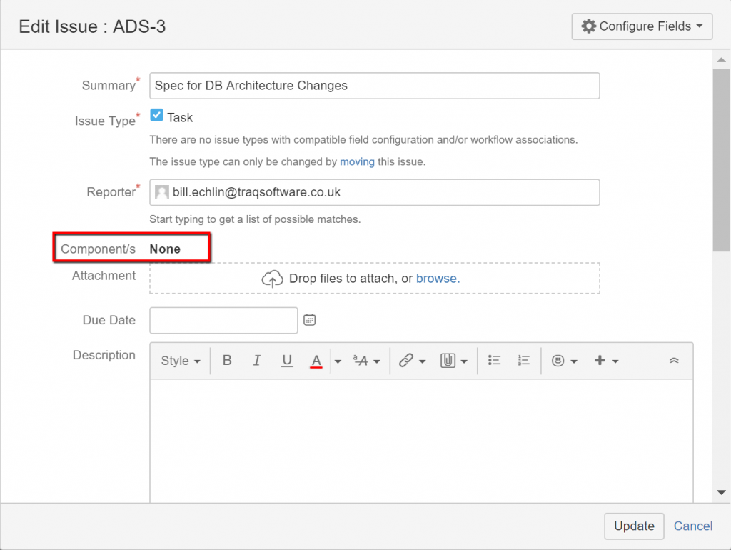Insert a link in the description
This screenshot has height=550, width=731.
coord(407,360)
